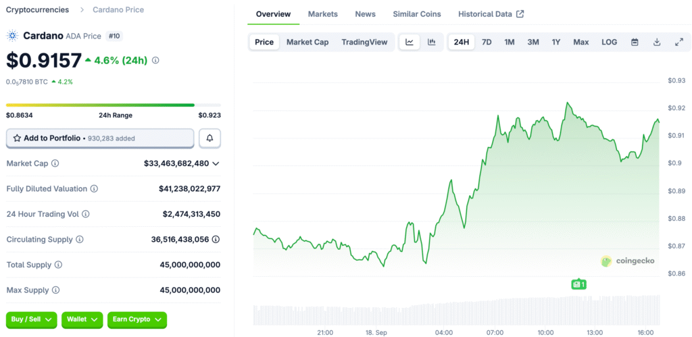Click the bell price alert icon
Viewport: 692px width, 337px height.
[x=209, y=138]
